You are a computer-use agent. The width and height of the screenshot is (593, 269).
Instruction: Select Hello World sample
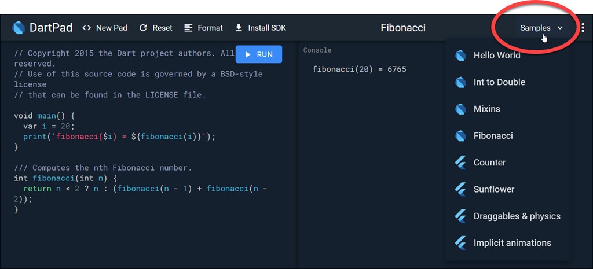(507, 56)
